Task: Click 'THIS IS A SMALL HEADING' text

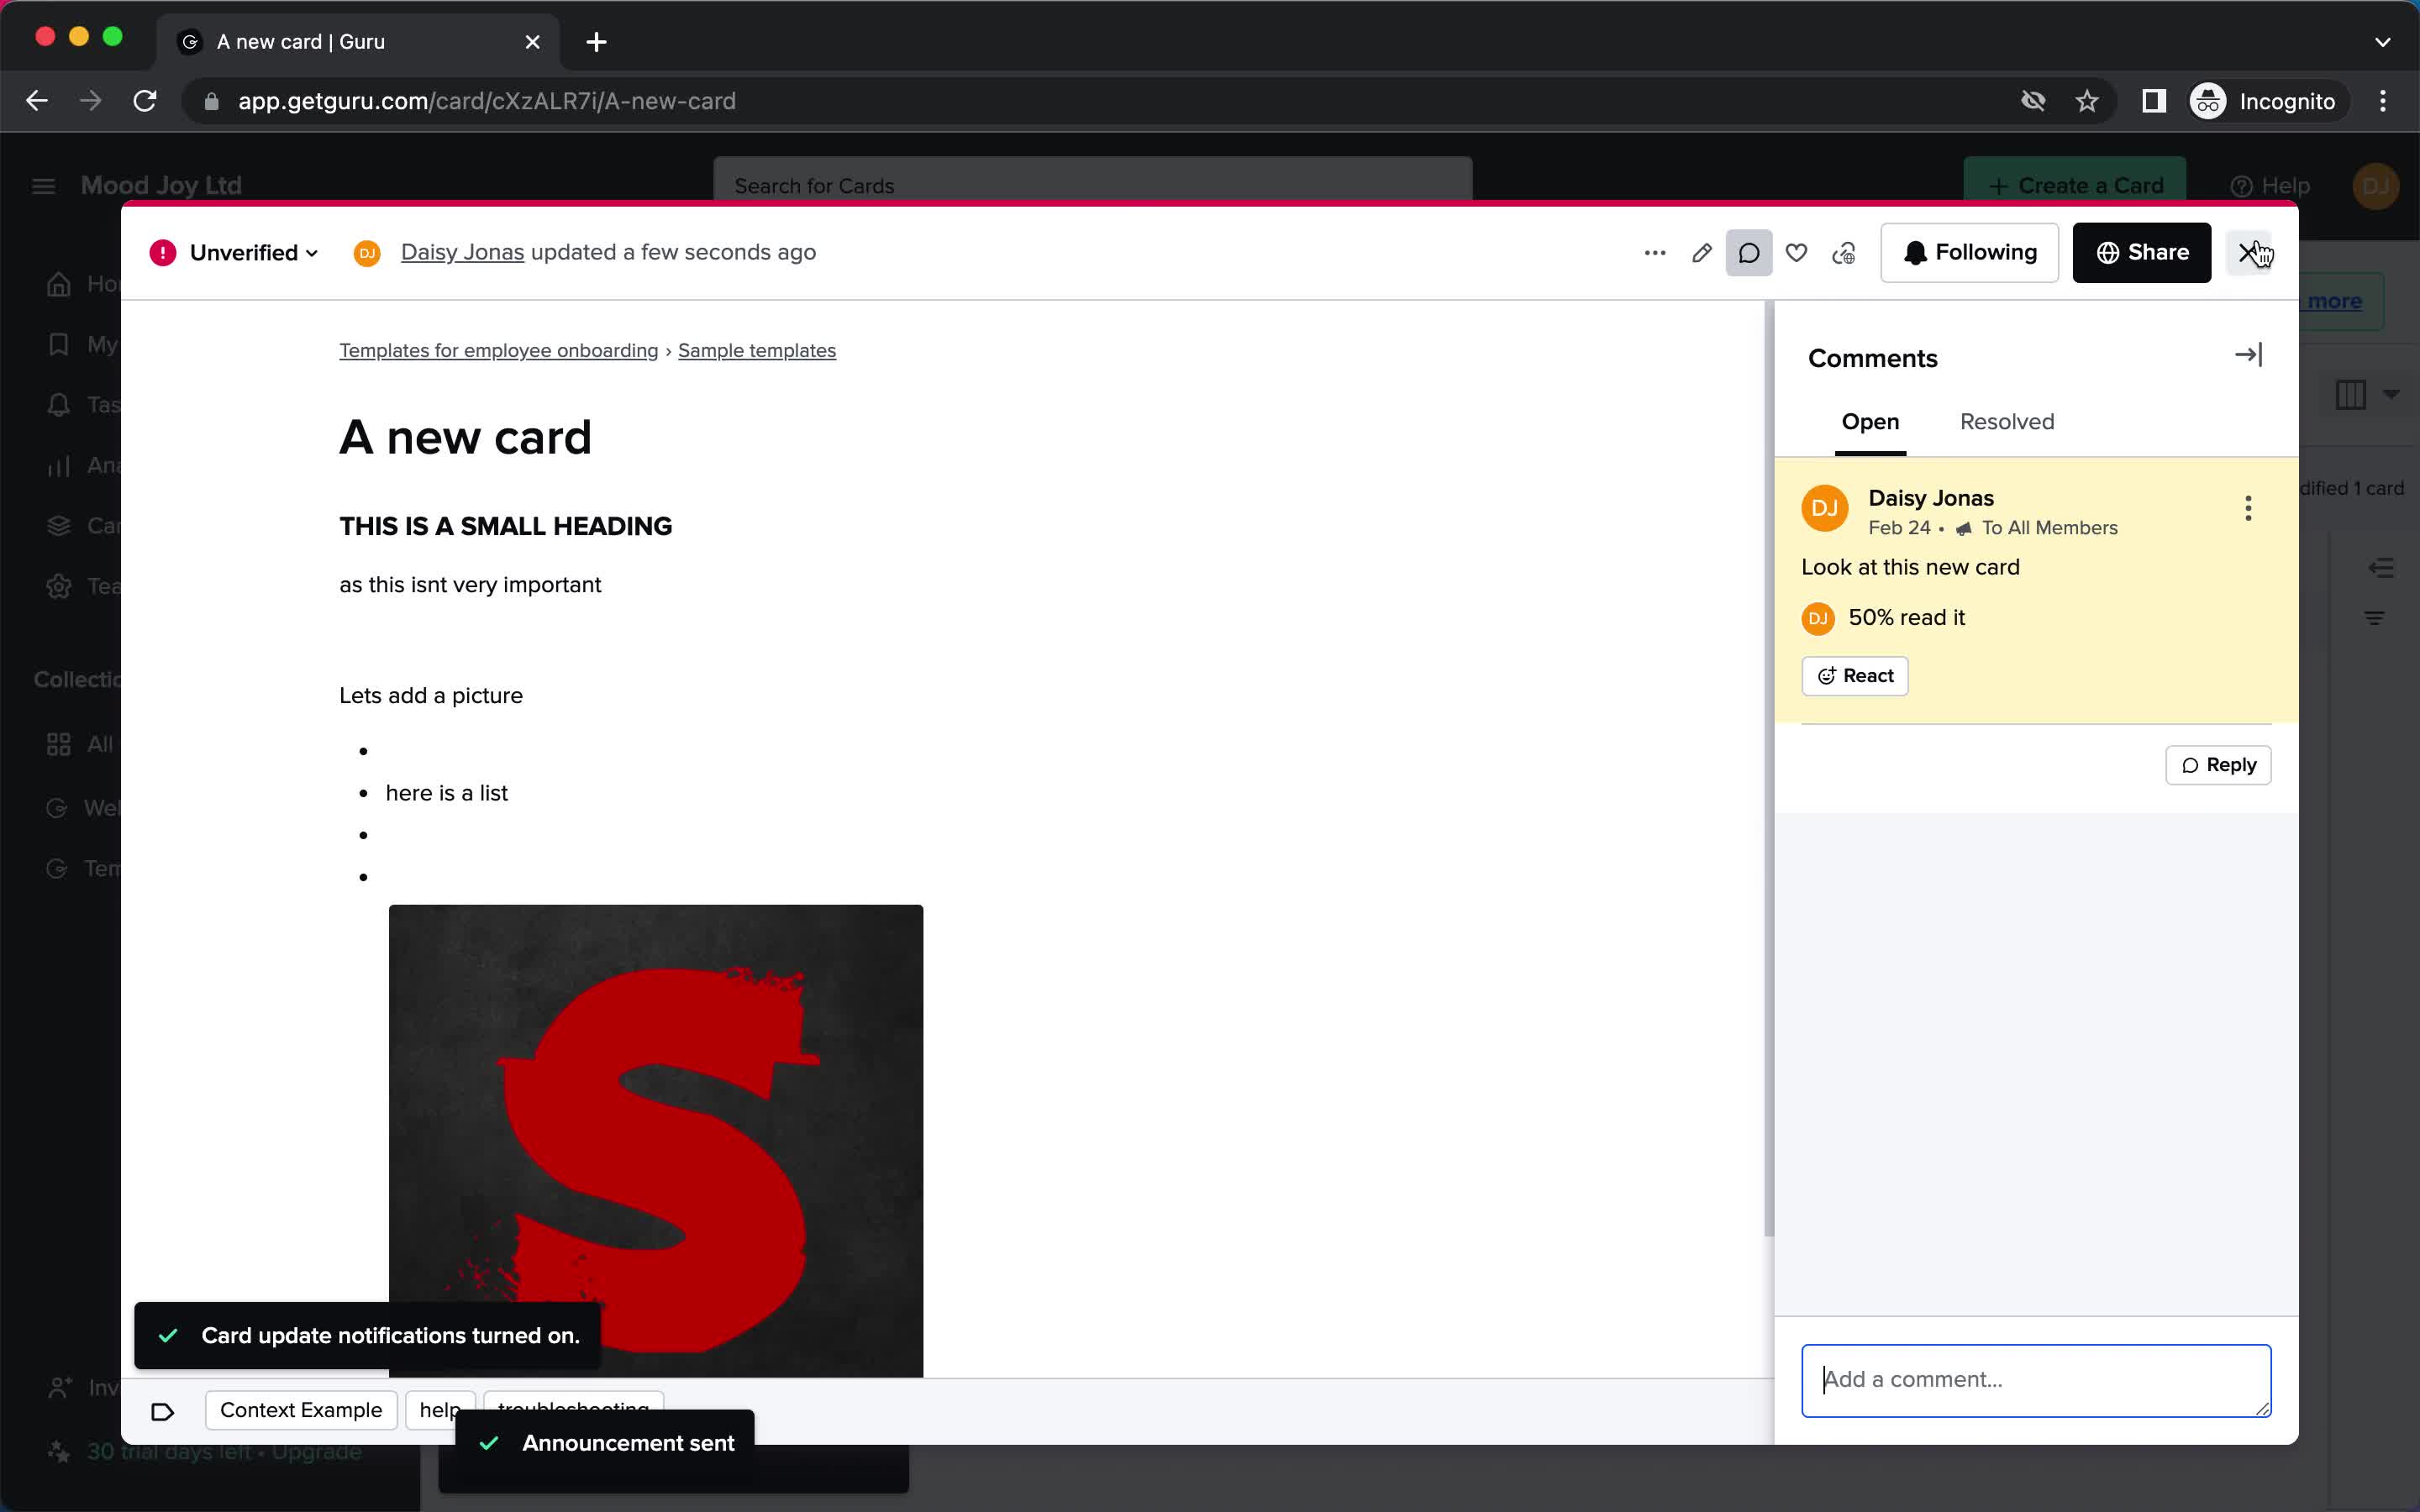Action: pyautogui.click(x=505, y=527)
